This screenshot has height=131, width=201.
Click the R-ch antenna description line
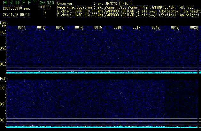pos(128,15)
